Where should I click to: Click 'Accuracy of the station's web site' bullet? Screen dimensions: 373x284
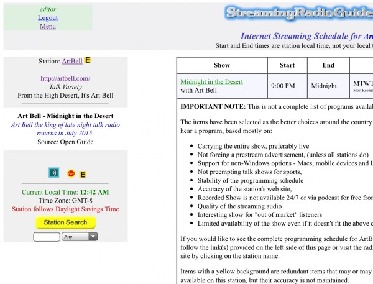(x=244, y=189)
